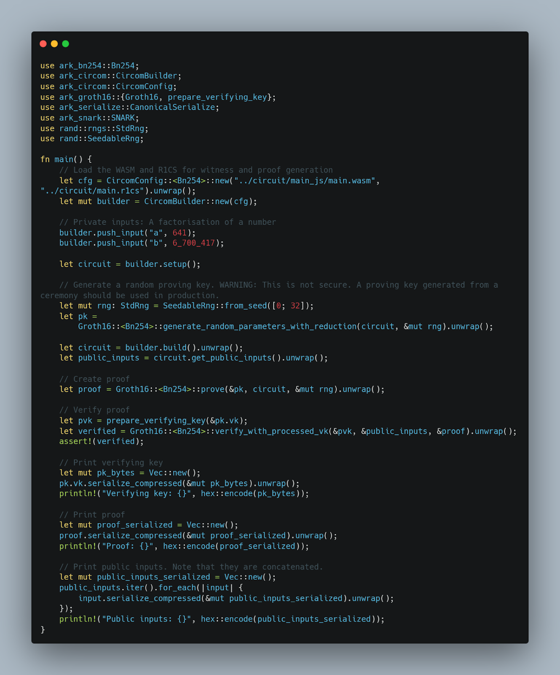Screen dimensions: 560x675
Task: Click the 'use ark_snark::SNARK;' import line
Action: pos(90,118)
